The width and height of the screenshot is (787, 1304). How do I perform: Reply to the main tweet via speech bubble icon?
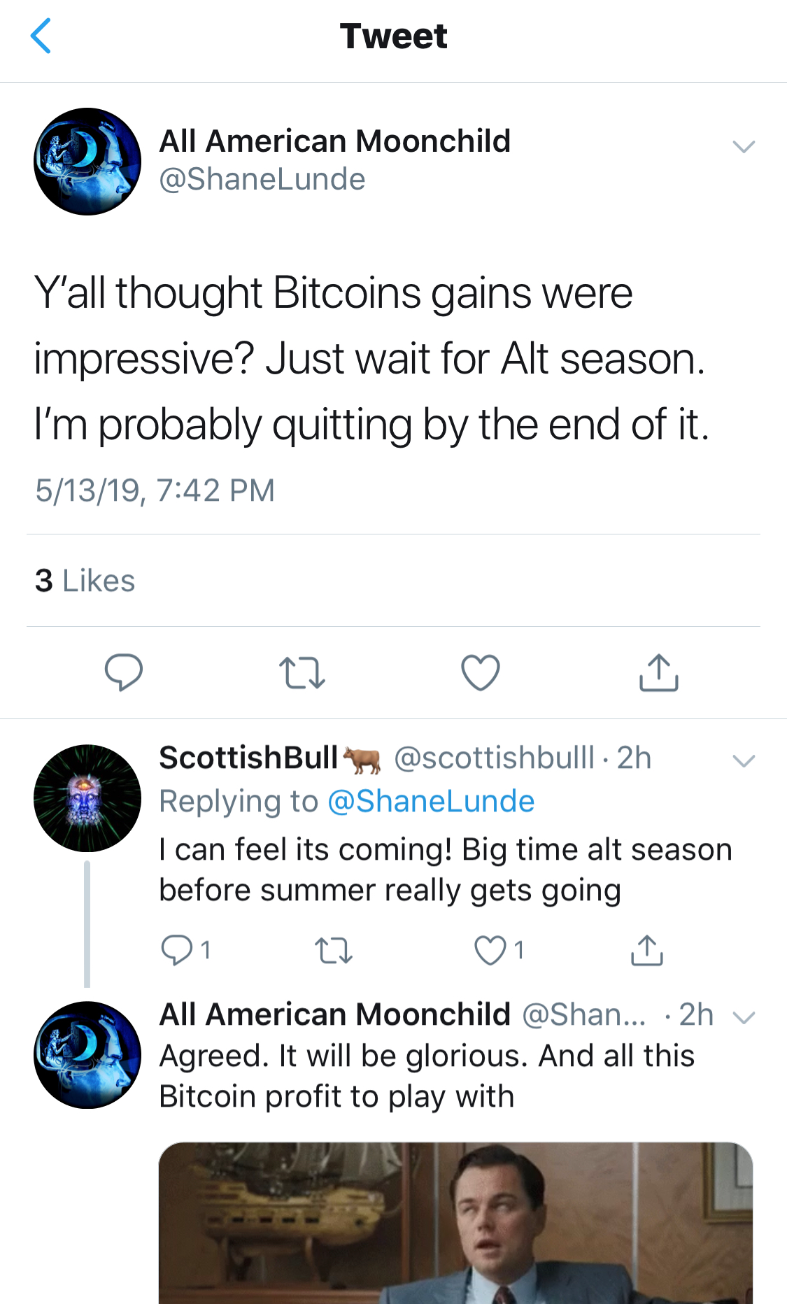pos(124,672)
